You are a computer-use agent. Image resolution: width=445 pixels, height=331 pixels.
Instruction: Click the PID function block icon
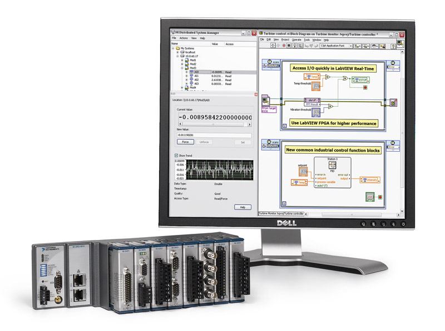point(332,165)
